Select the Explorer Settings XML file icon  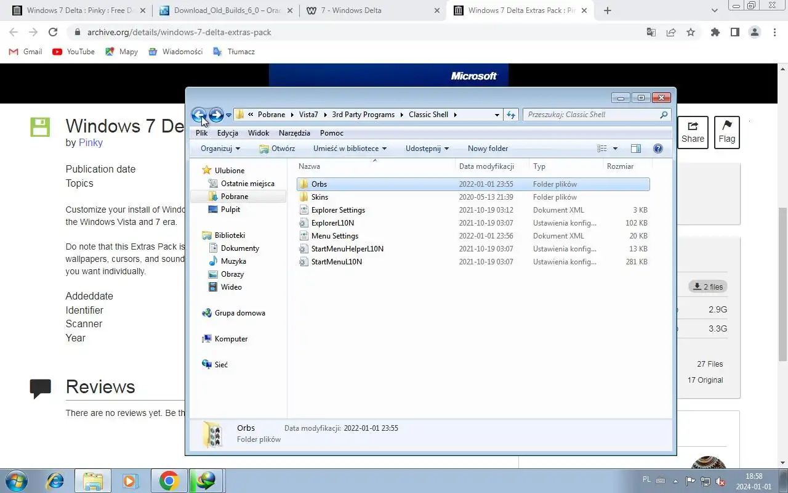click(x=304, y=210)
